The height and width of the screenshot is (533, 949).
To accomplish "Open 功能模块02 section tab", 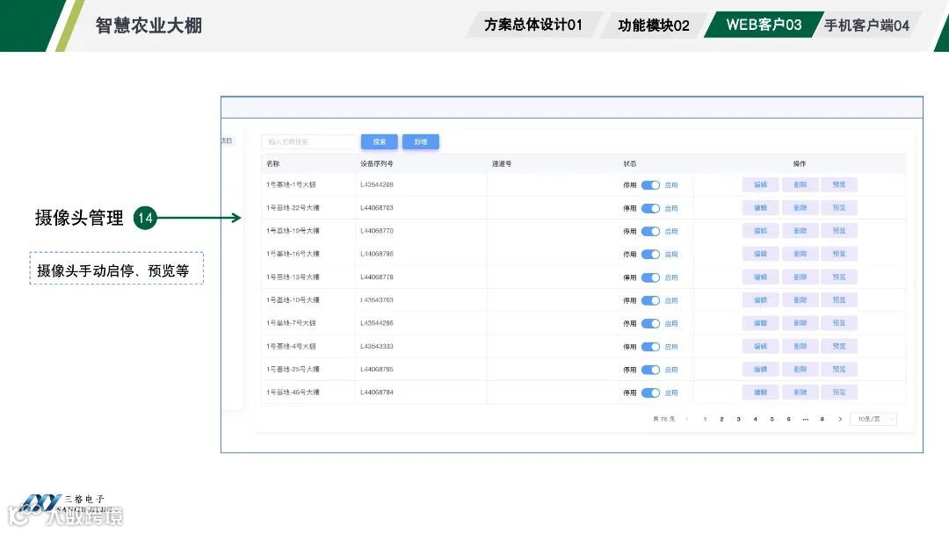I will pos(654,25).
